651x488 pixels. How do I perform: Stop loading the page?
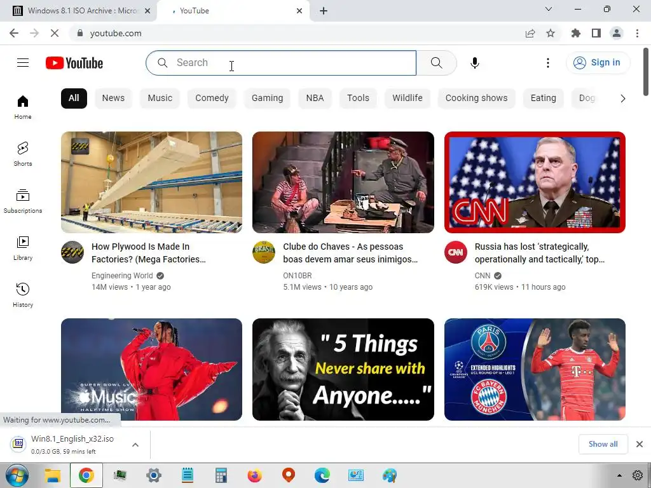click(x=55, y=33)
